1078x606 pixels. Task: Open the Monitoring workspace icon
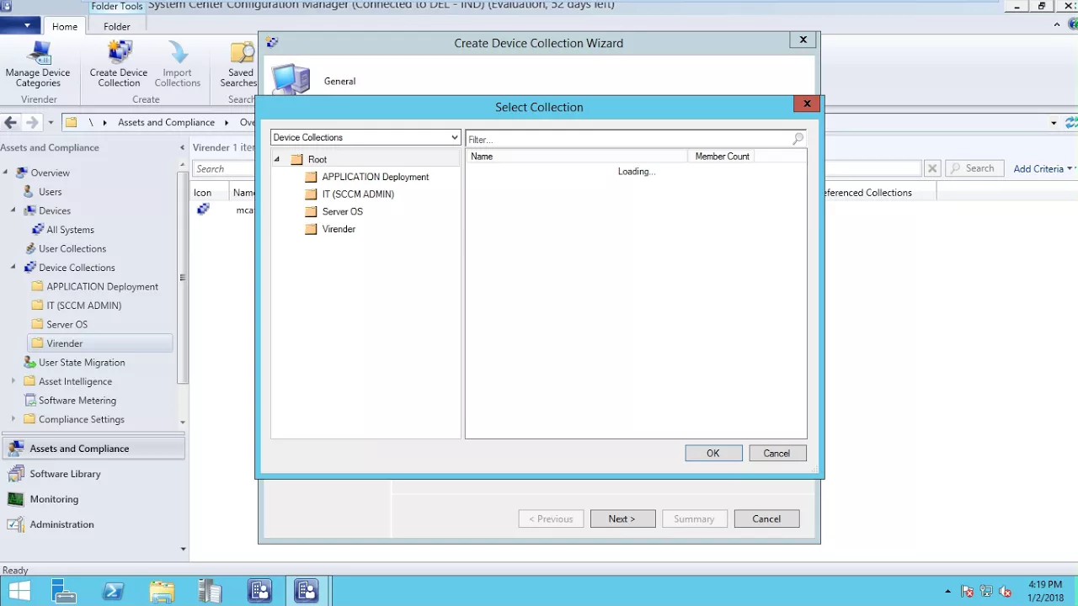tap(15, 499)
